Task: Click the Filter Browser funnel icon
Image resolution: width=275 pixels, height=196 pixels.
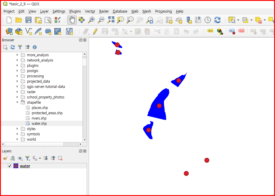Action: [20, 47]
